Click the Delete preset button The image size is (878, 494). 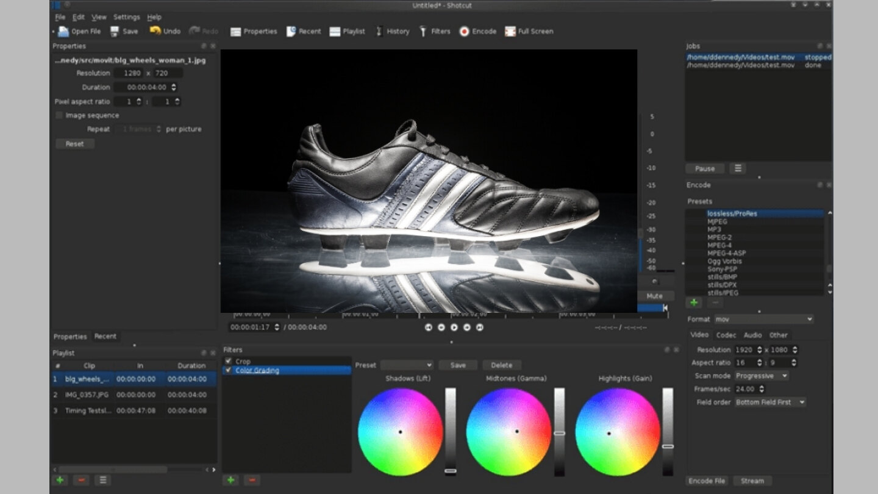tap(502, 365)
